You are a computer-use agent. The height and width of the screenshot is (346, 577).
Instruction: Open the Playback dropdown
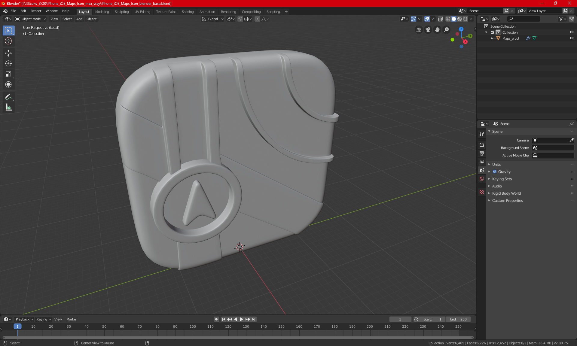pyautogui.click(x=24, y=319)
